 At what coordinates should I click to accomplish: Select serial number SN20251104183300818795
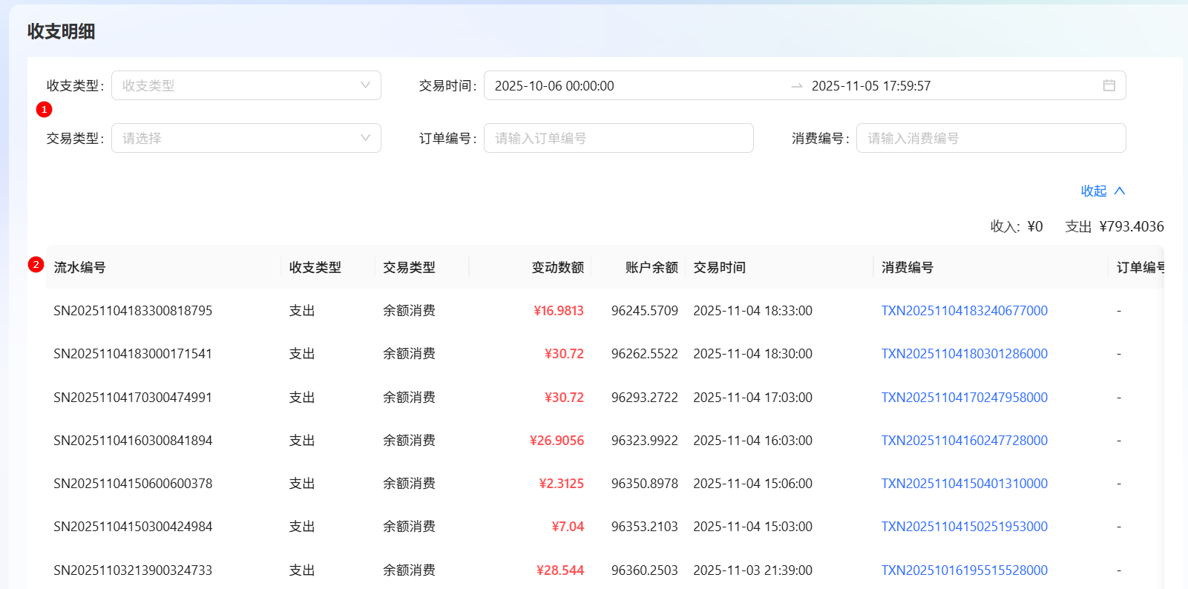[133, 311]
